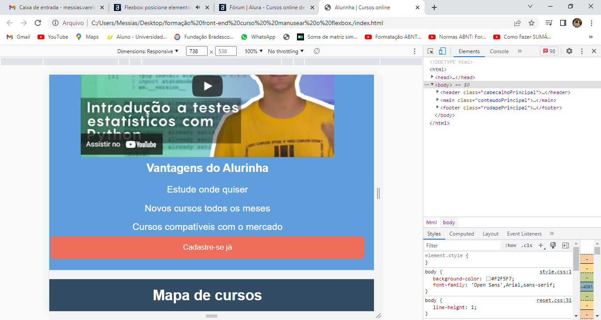The height and width of the screenshot is (320, 601).
Task: Open the #F2F5F7 color swatch
Action: 488,279
